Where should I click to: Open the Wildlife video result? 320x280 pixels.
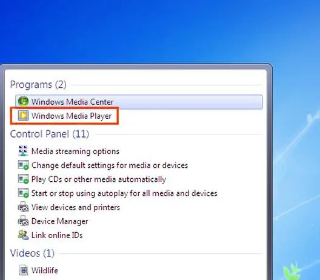pos(45,270)
